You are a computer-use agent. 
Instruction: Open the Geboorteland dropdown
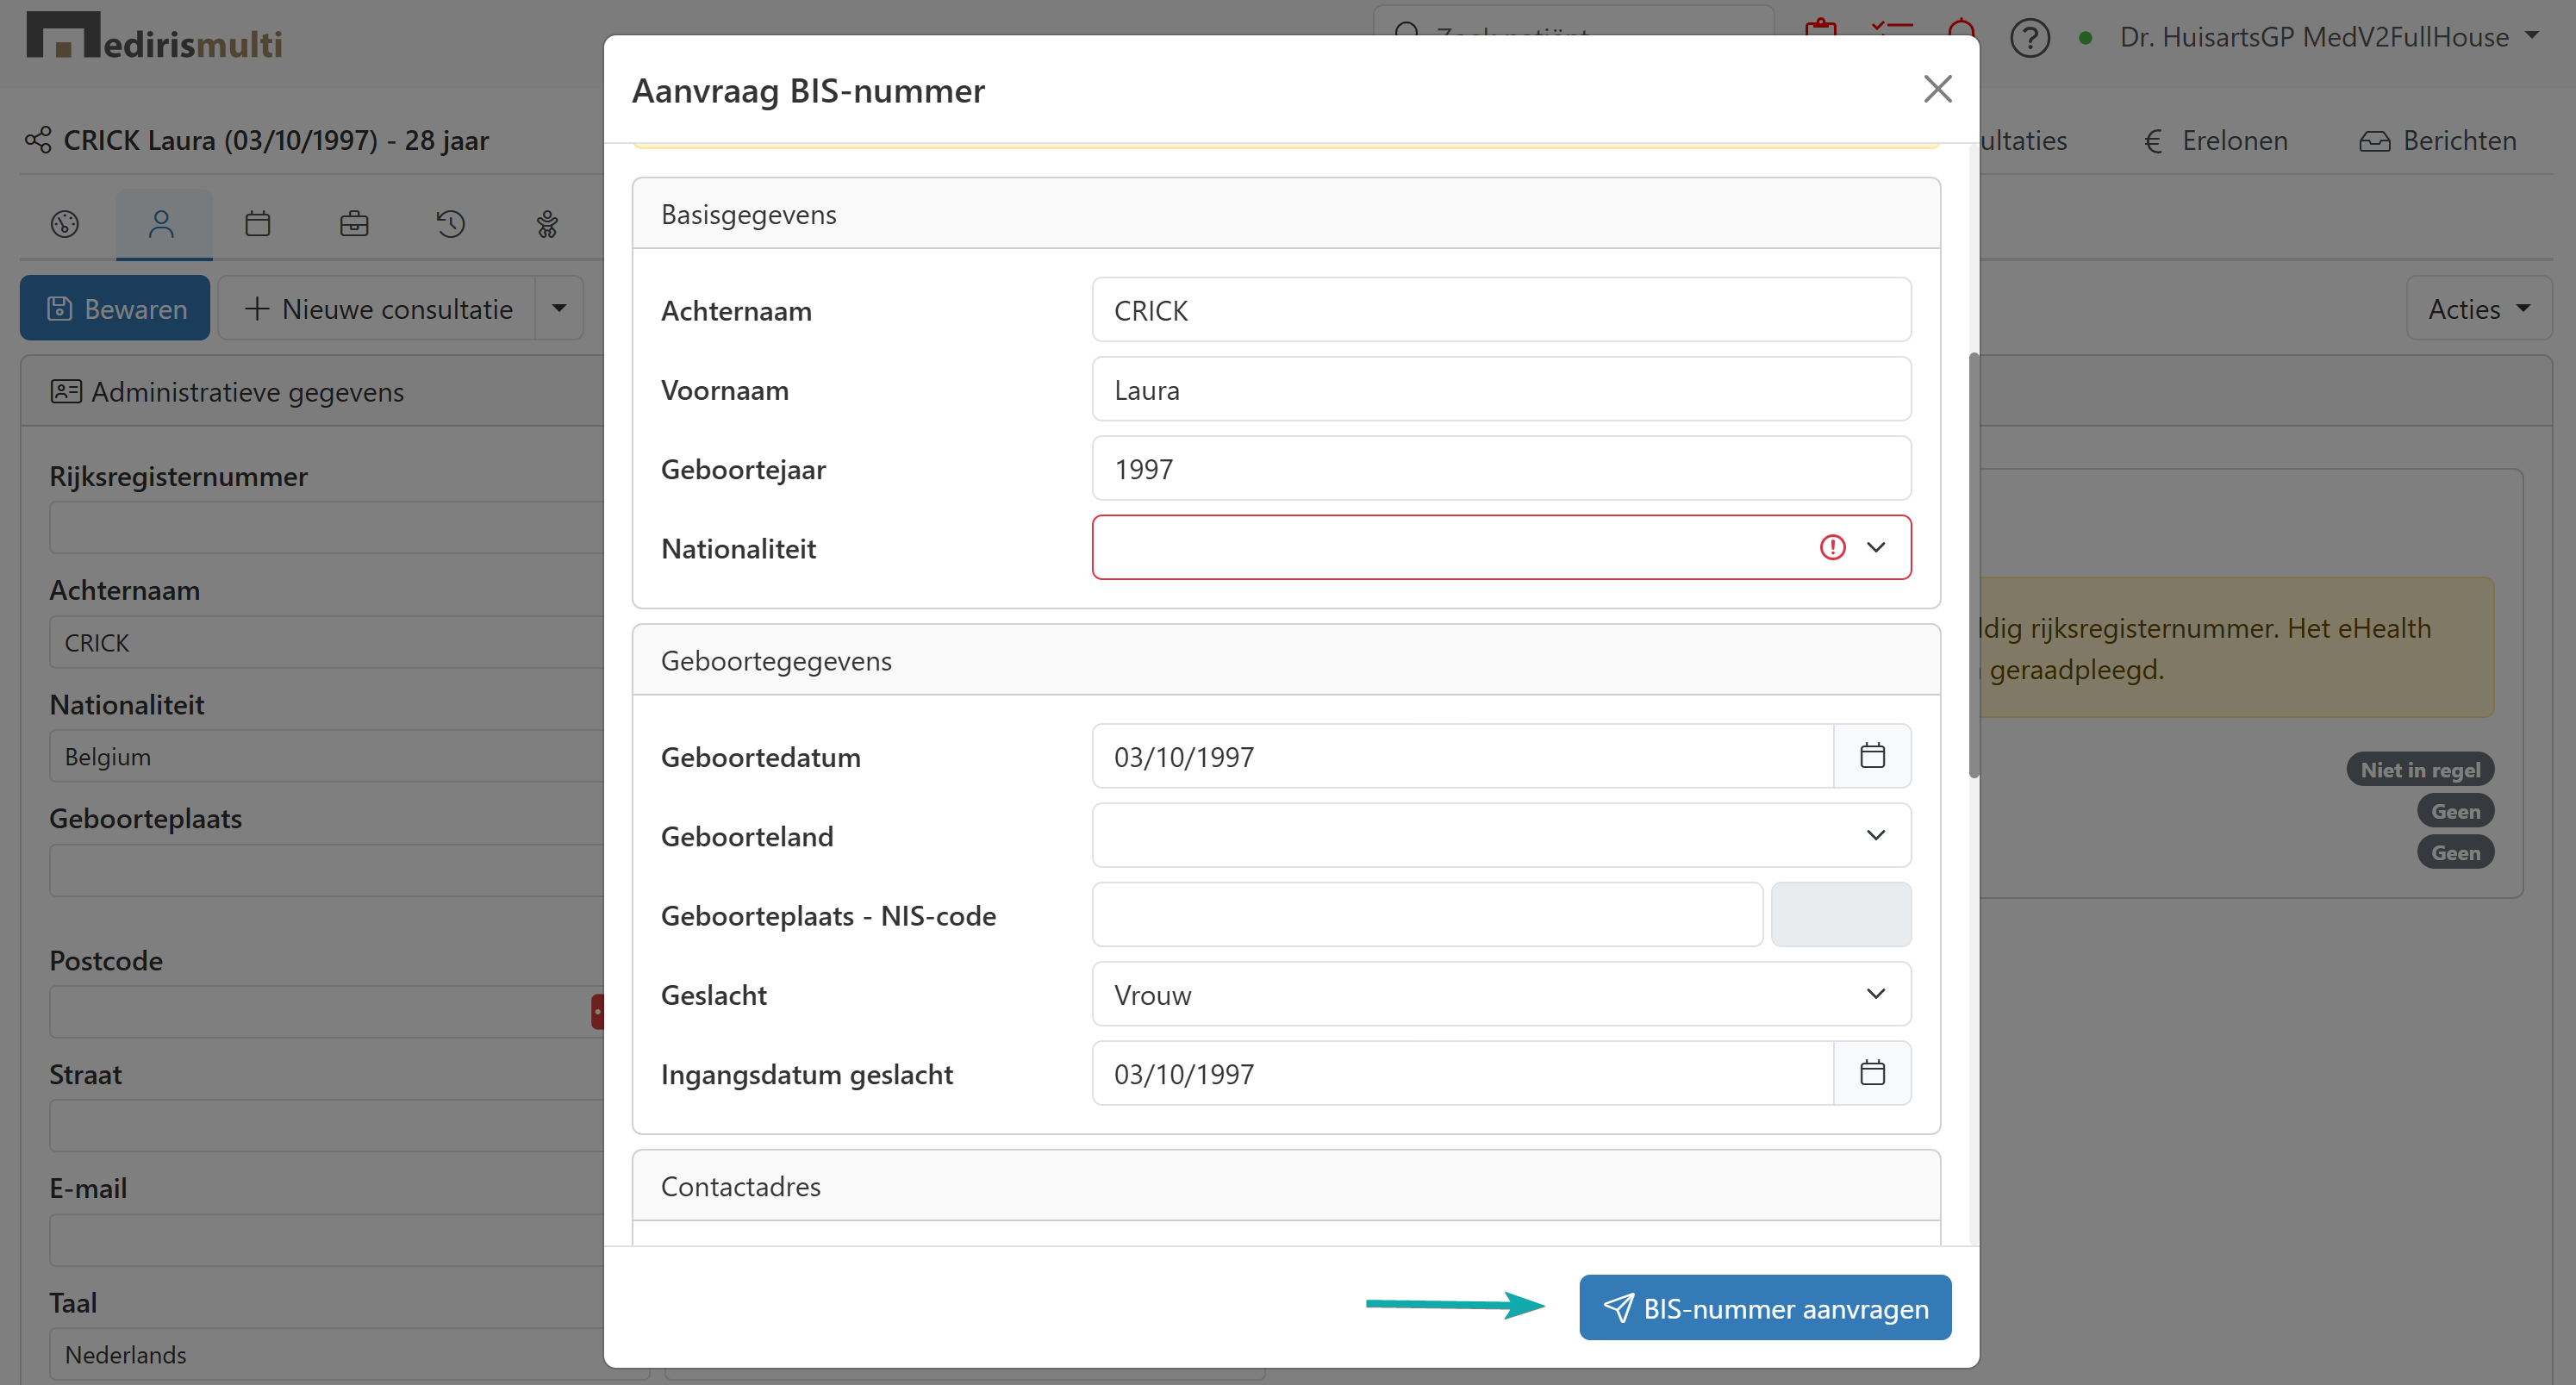pyautogui.click(x=1500, y=835)
